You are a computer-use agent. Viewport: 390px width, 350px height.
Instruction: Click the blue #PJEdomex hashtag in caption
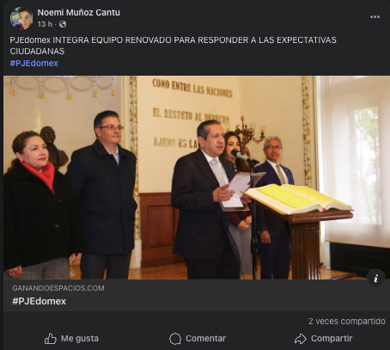click(x=34, y=63)
